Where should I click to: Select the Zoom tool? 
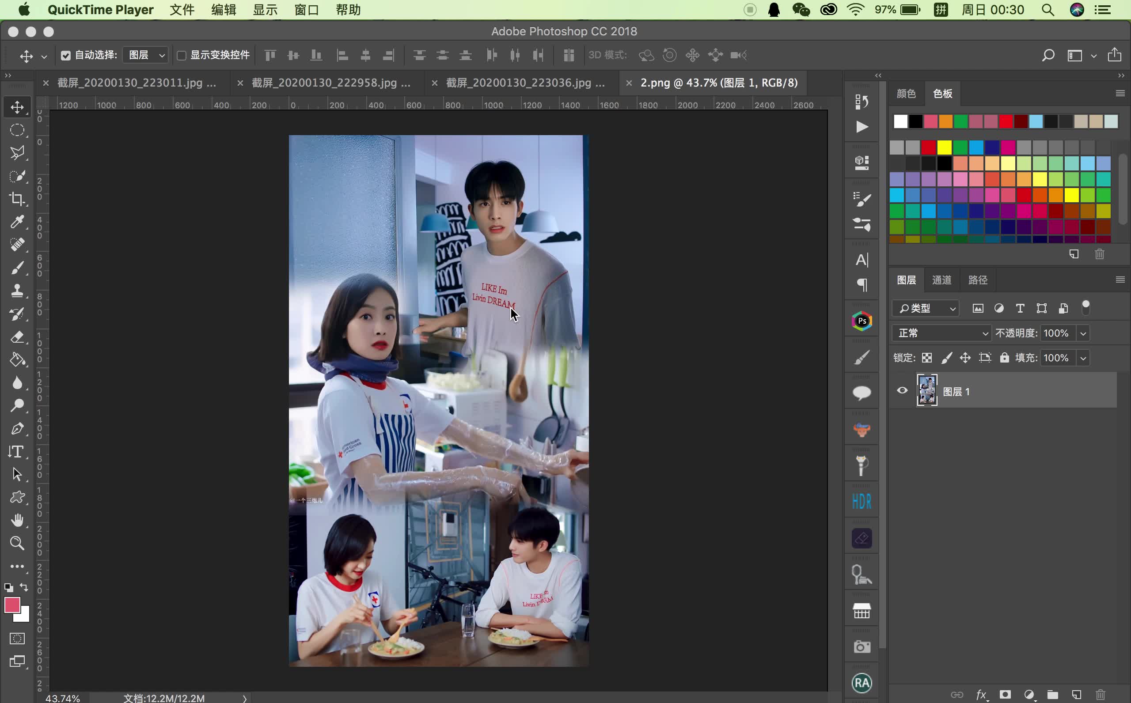click(17, 543)
